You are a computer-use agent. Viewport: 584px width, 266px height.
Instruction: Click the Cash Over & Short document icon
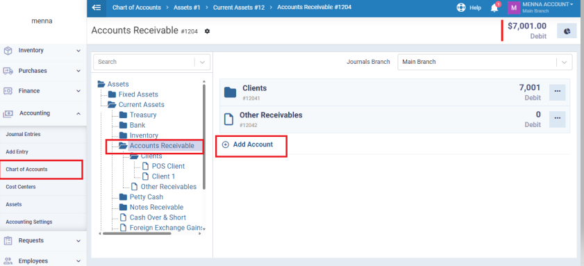point(124,217)
